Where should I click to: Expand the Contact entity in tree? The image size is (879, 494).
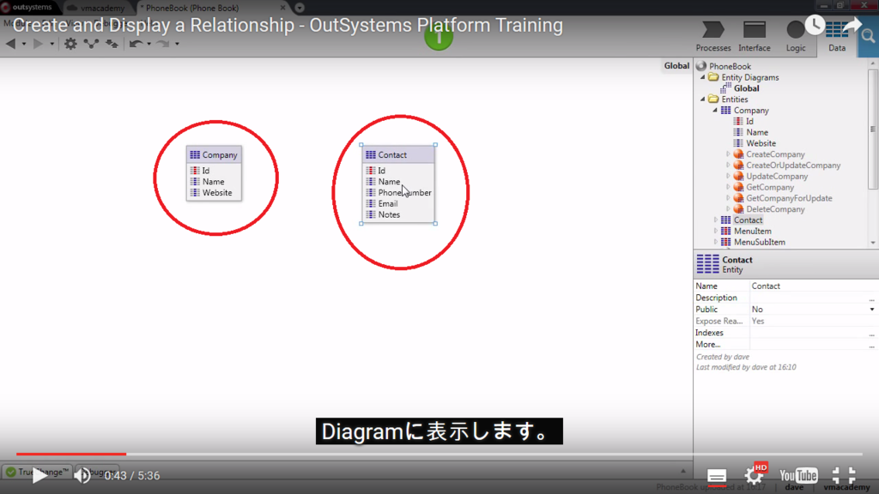(715, 220)
